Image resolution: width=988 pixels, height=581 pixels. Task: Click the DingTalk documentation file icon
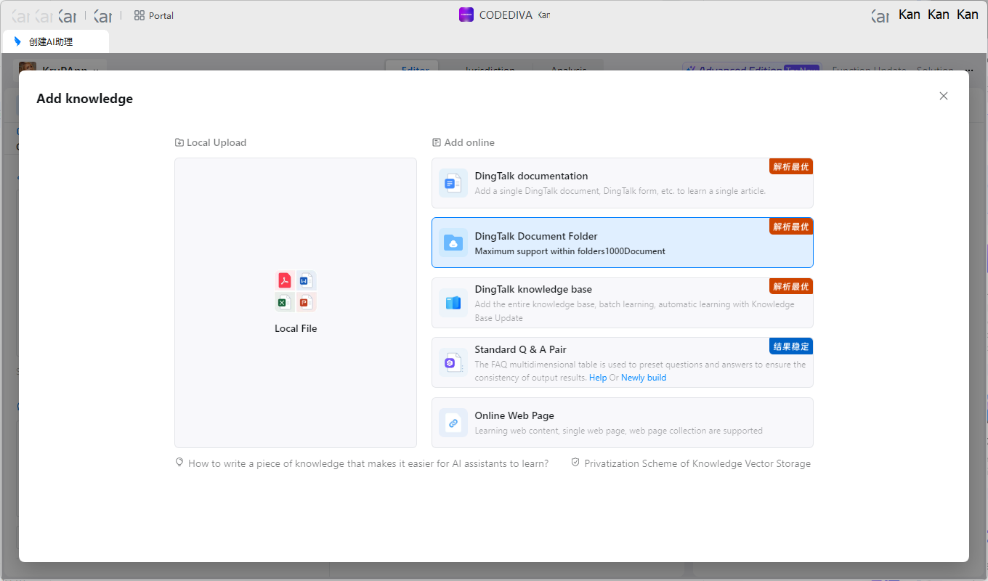453,183
